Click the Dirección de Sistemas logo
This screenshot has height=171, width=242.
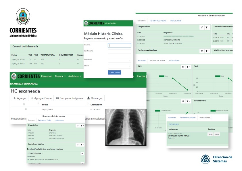(205, 159)
